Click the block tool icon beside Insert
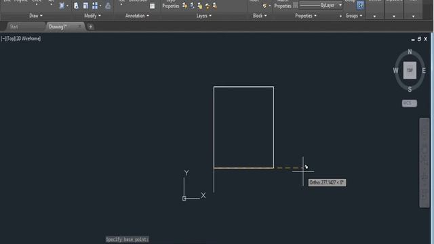The height and width of the screenshot is (244, 434). click(x=264, y=5)
